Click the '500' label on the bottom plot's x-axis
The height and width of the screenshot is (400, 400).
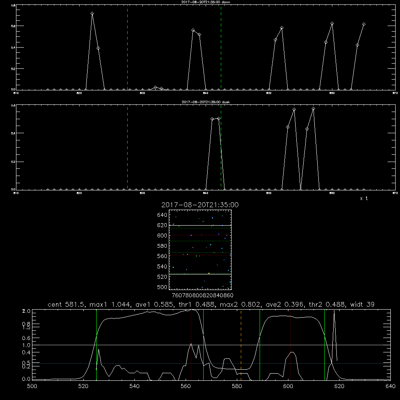[32, 386]
